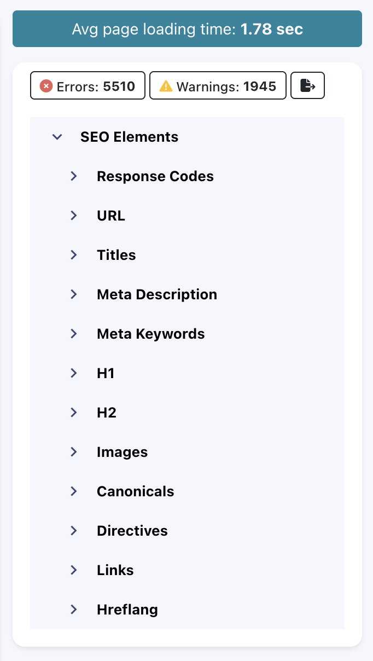Show the Warnings: 1945 list

[x=218, y=86]
